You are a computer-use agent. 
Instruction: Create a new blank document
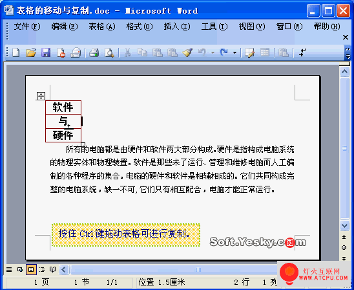click(x=16, y=52)
